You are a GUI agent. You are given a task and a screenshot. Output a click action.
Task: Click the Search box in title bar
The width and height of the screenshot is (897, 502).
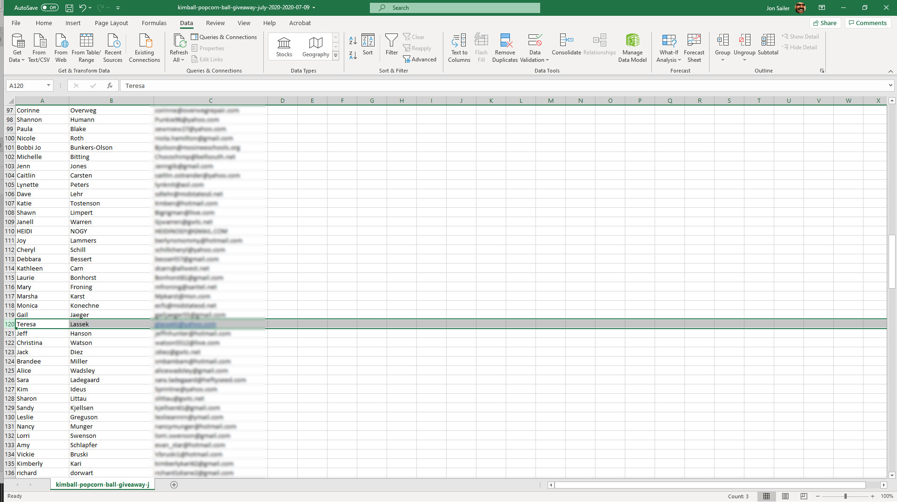click(455, 7)
